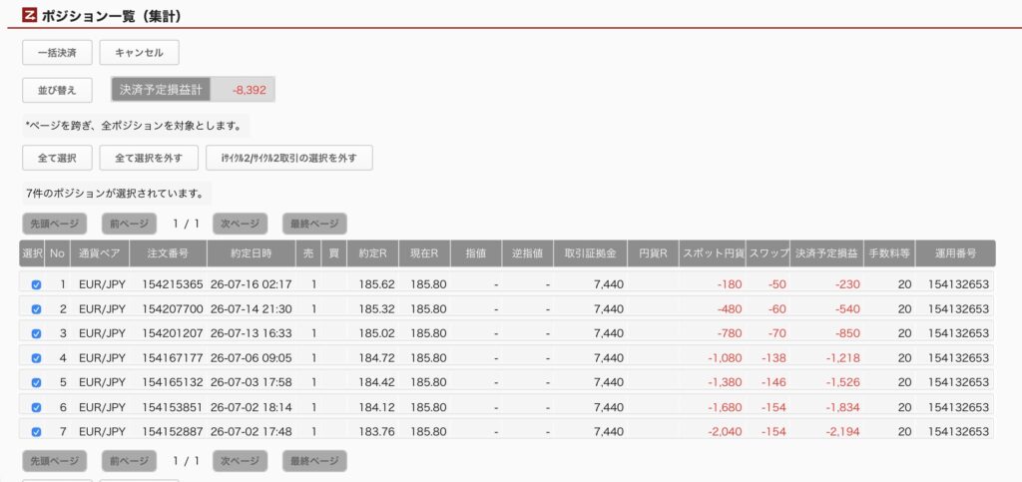1022x482 pixels.
Task: Click the 運用番号 column header
Action: 955,253
